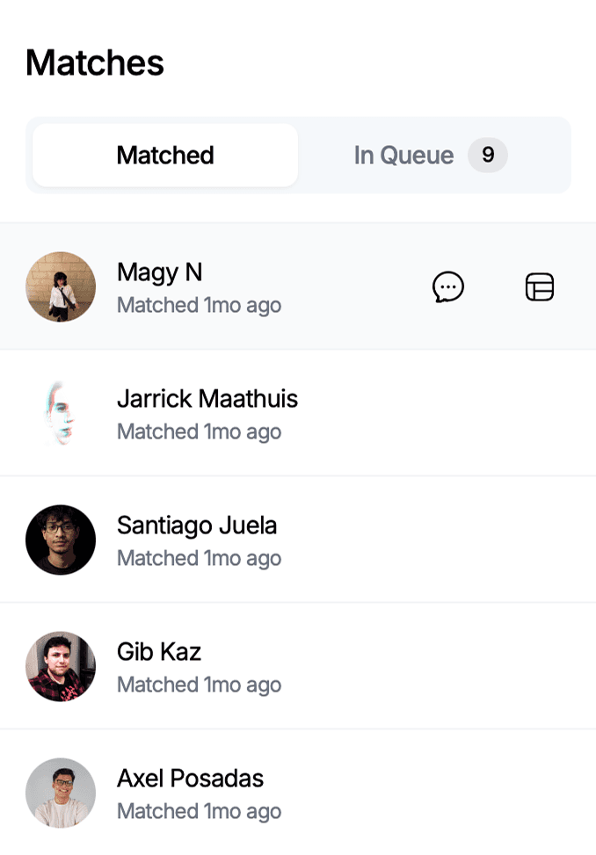Click the Matches page heading
This screenshot has width=596, height=855.
pos(94,62)
